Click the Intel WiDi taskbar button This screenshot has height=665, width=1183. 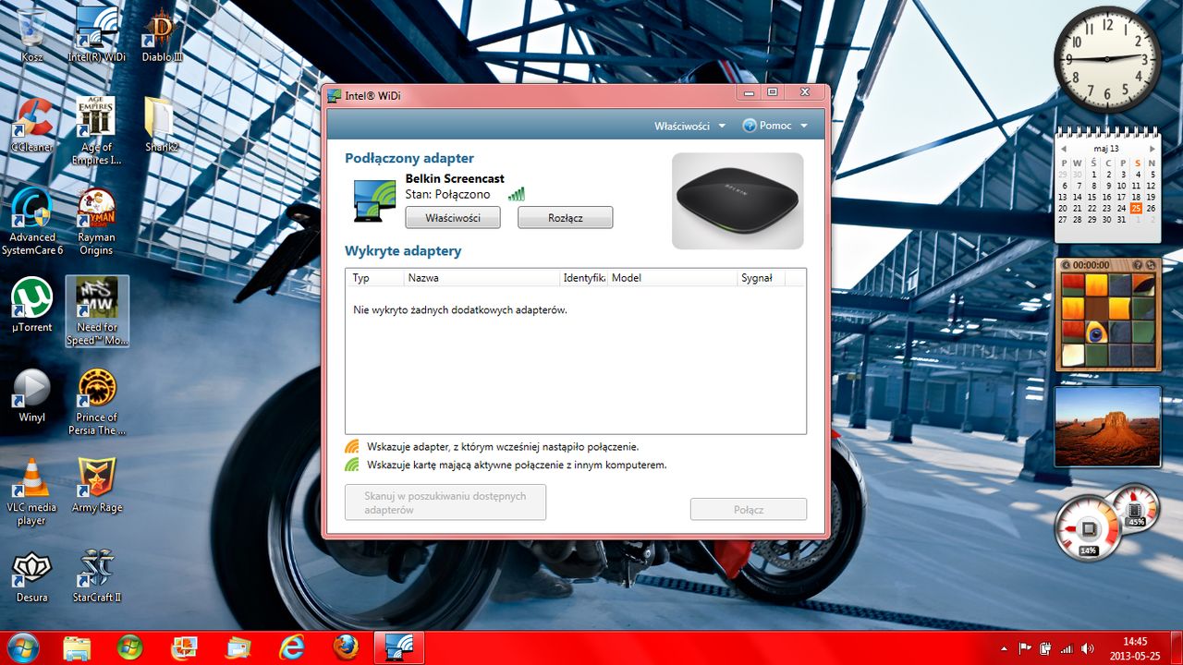(399, 647)
